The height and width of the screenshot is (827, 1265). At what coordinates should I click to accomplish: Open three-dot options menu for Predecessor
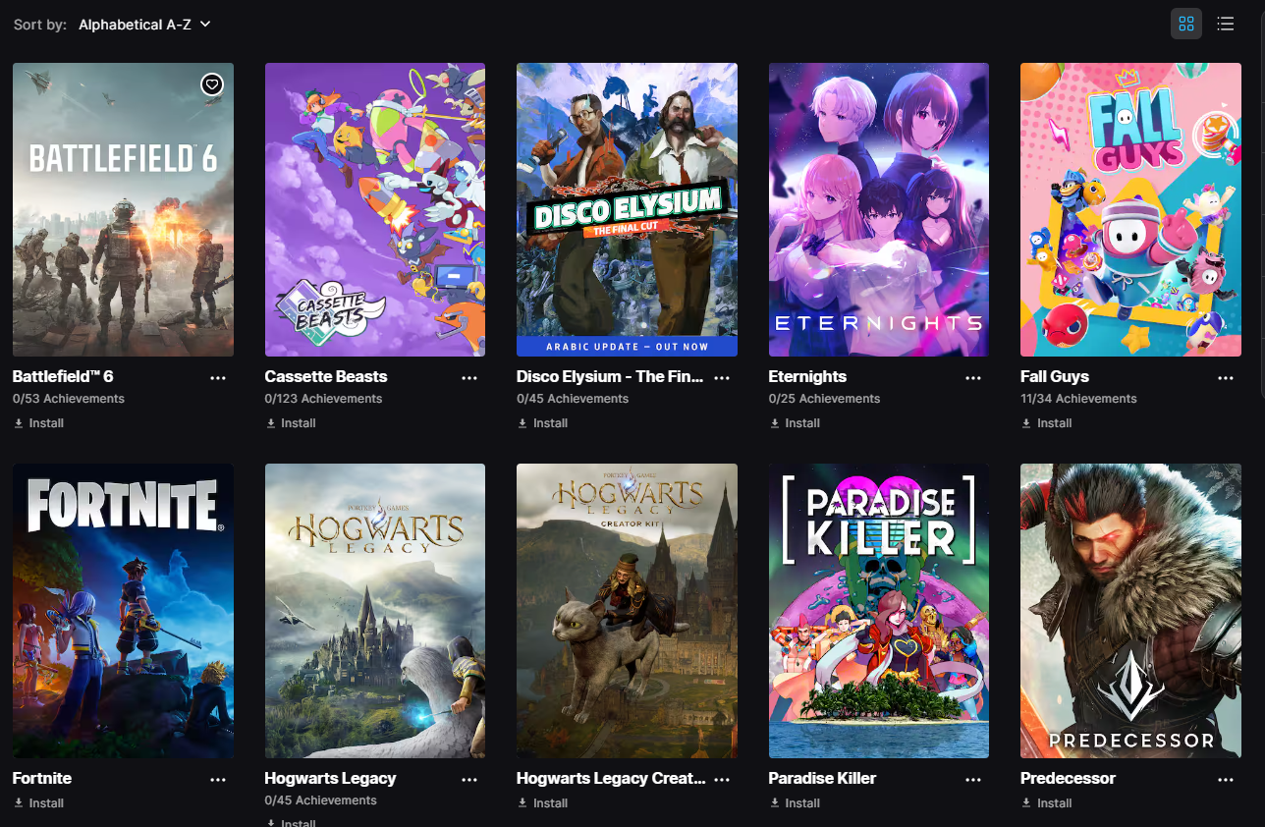point(1226,779)
